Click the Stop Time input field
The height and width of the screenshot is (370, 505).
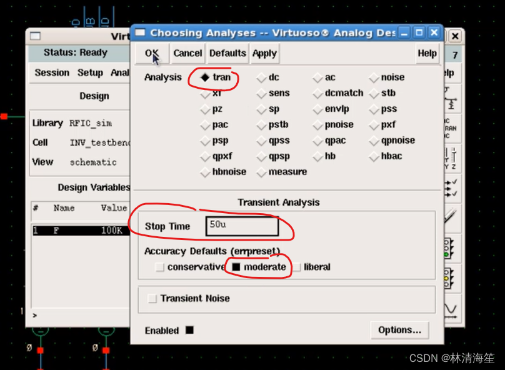[x=242, y=226]
